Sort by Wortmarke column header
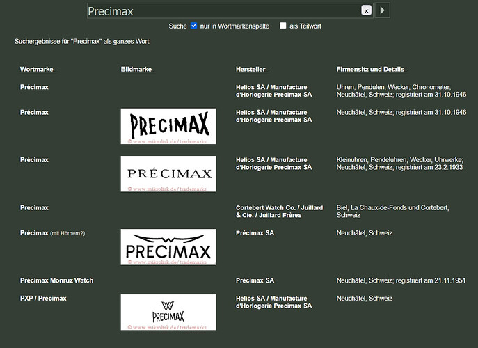The width and height of the screenshot is (478, 348). point(38,69)
